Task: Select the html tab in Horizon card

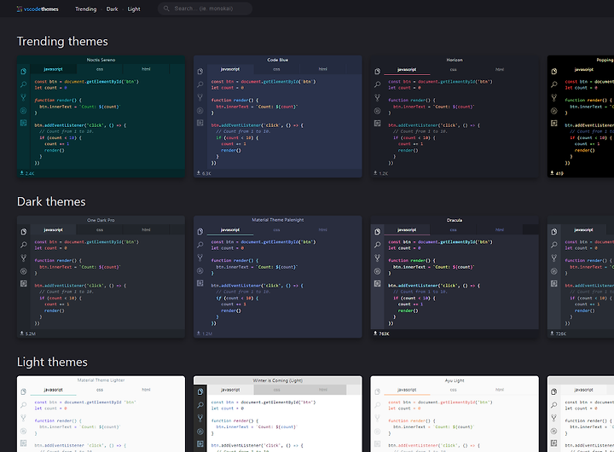Action: (x=500, y=69)
